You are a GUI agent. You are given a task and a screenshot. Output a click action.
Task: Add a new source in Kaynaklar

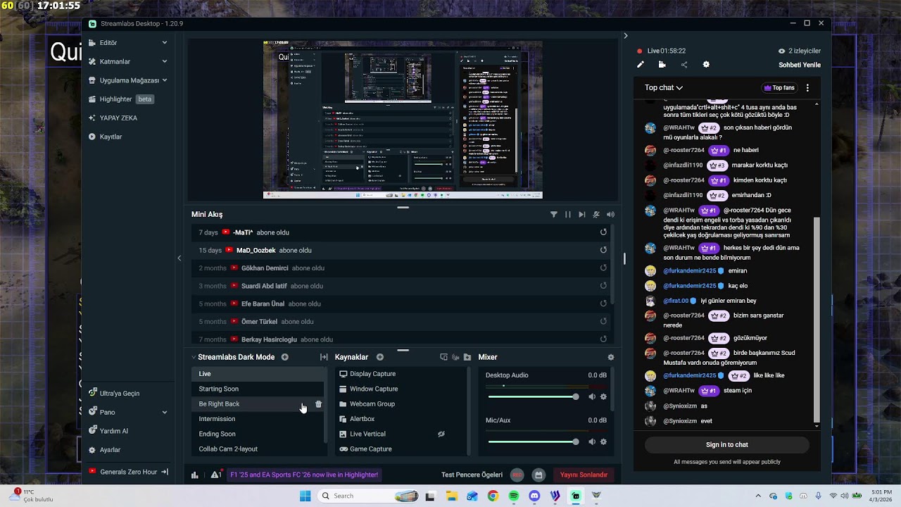(380, 357)
